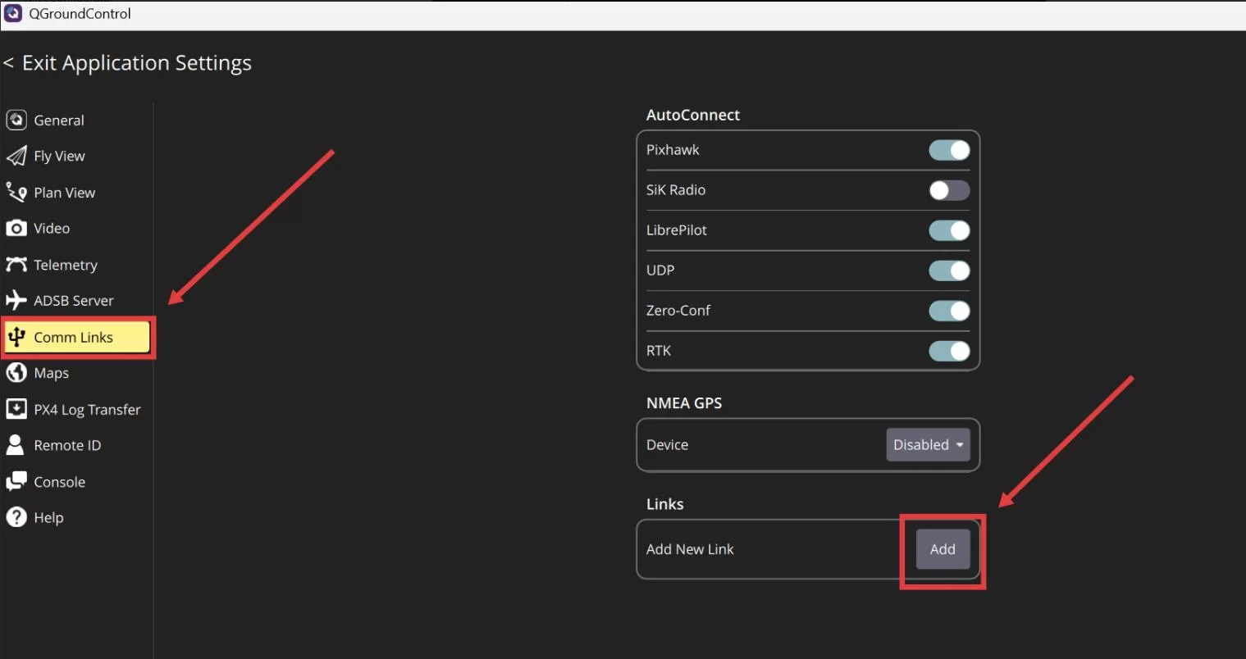Click the Links section heading

665,504
